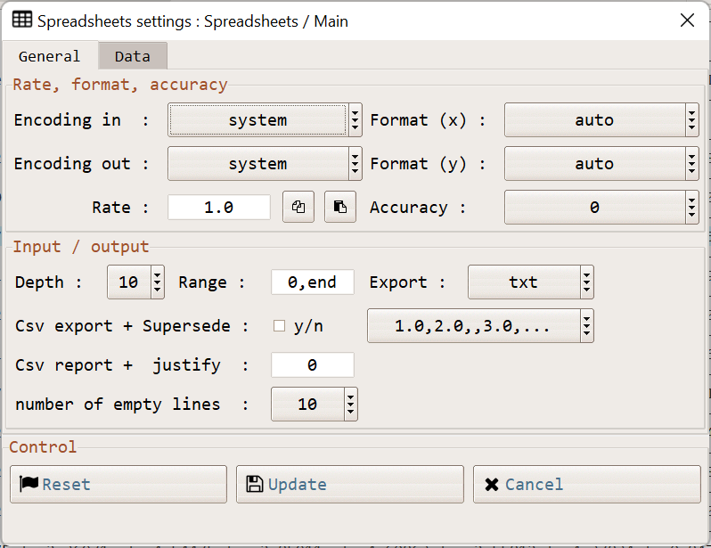Expand the Export format dropdown
The width and height of the screenshot is (711, 548).
530,282
